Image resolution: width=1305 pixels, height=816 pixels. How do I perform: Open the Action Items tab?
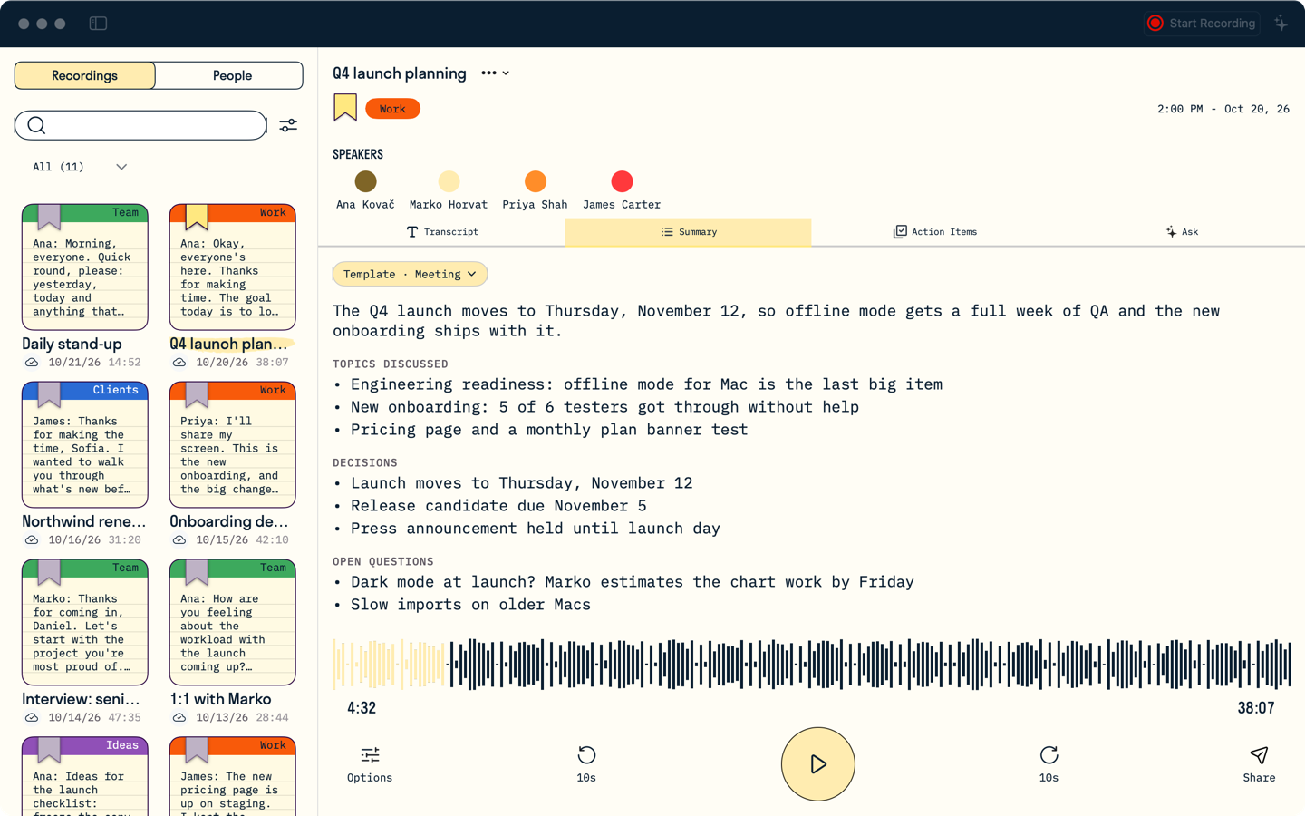(x=935, y=232)
